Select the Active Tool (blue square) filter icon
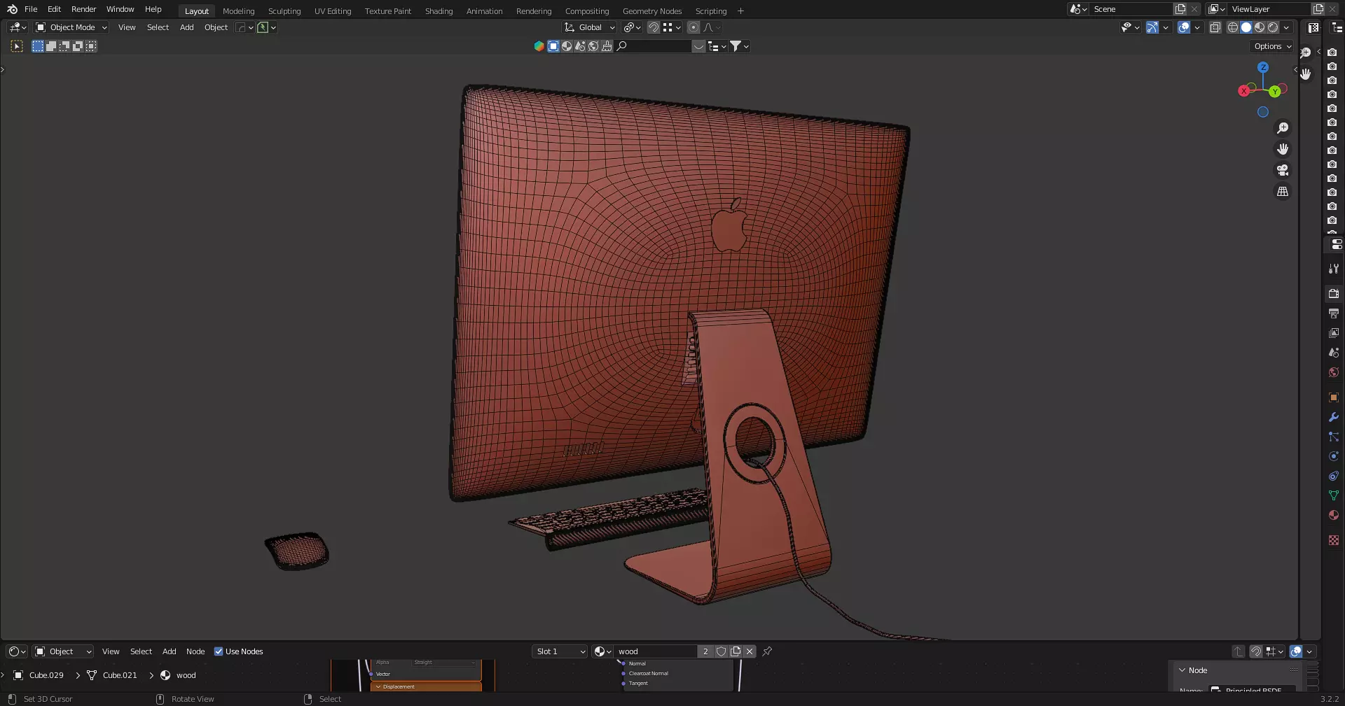 pyautogui.click(x=553, y=46)
